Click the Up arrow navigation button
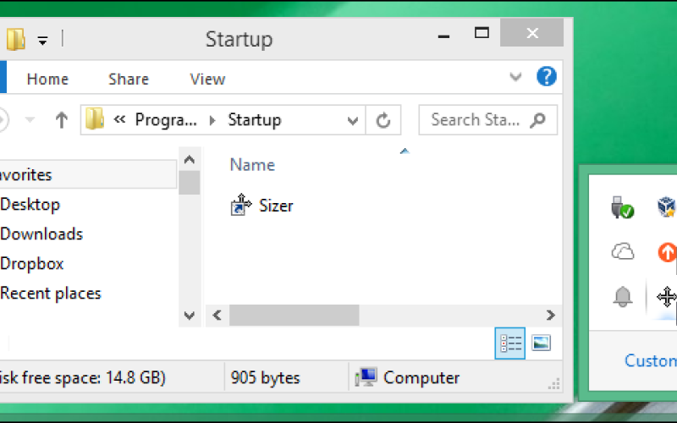The width and height of the screenshot is (677, 423). coord(61,120)
